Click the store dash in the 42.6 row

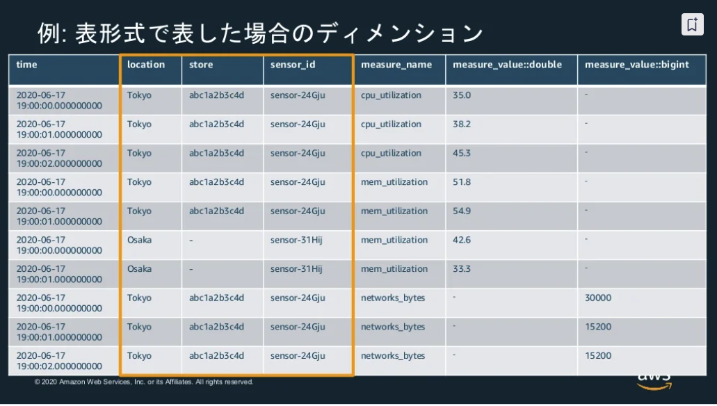(x=191, y=240)
